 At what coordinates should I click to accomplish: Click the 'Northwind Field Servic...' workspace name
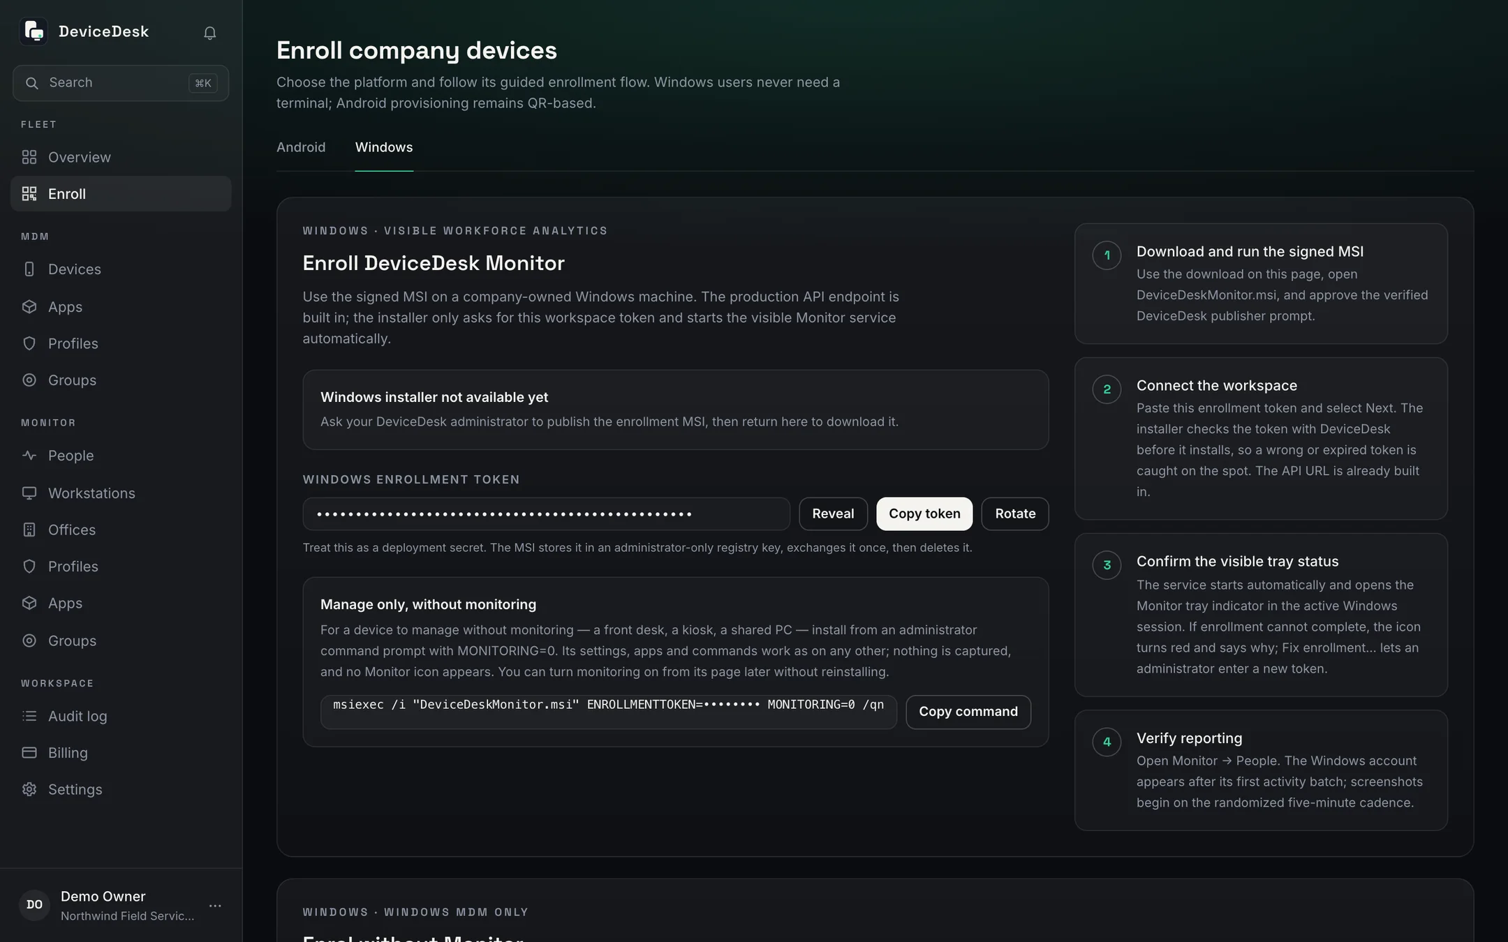(x=128, y=916)
